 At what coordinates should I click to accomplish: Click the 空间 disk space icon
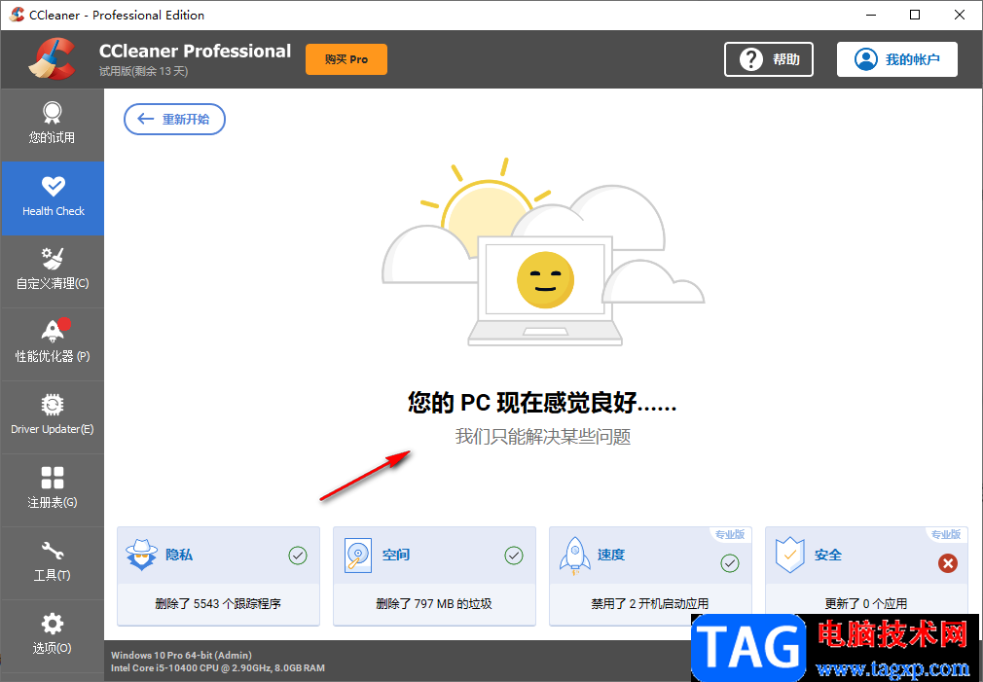point(358,556)
